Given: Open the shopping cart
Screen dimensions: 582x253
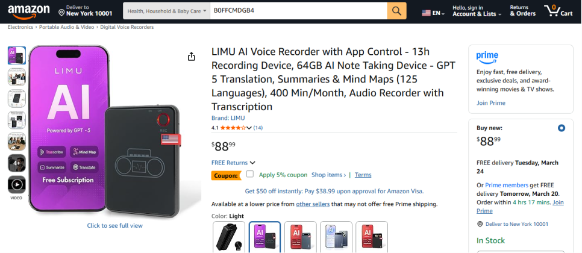Looking at the screenshot, I should click(558, 11).
